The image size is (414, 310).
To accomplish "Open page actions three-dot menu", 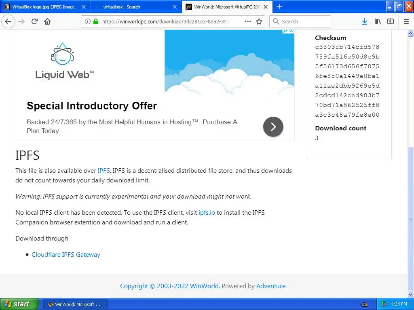I will (248, 21).
